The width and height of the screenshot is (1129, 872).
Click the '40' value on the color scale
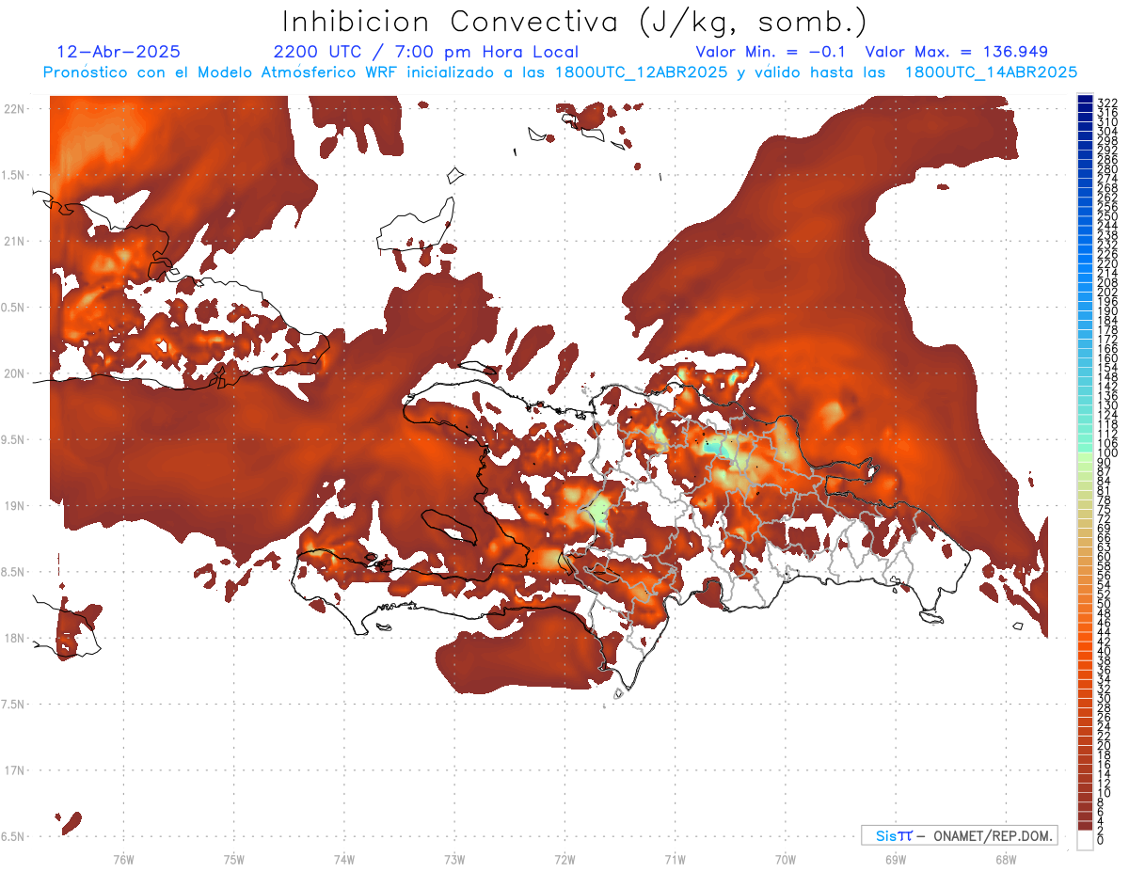tap(1105, 651)
